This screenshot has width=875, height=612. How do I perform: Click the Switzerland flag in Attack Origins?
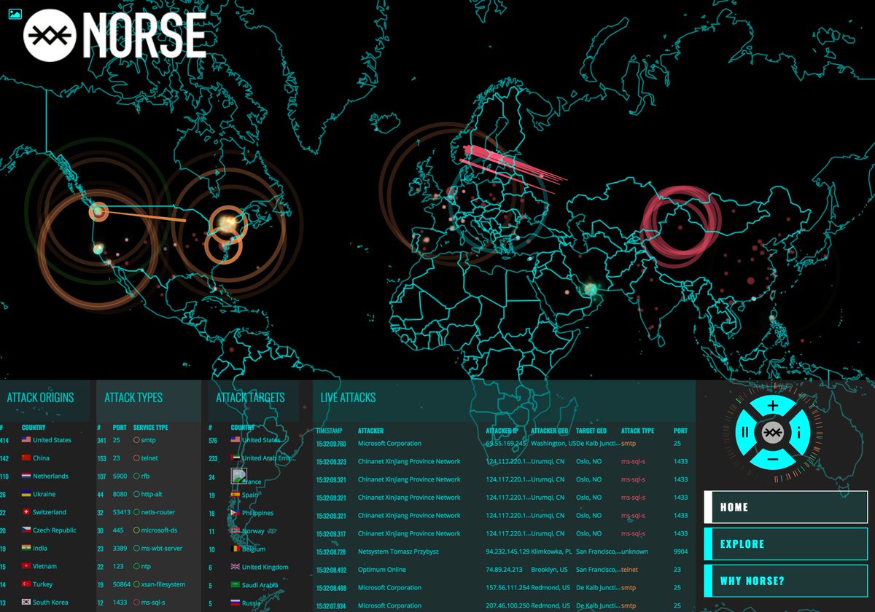pos(26,512)
